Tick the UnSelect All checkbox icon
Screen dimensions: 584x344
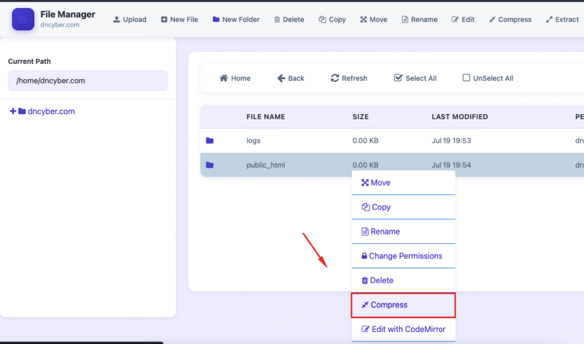[x=467, y=78]
